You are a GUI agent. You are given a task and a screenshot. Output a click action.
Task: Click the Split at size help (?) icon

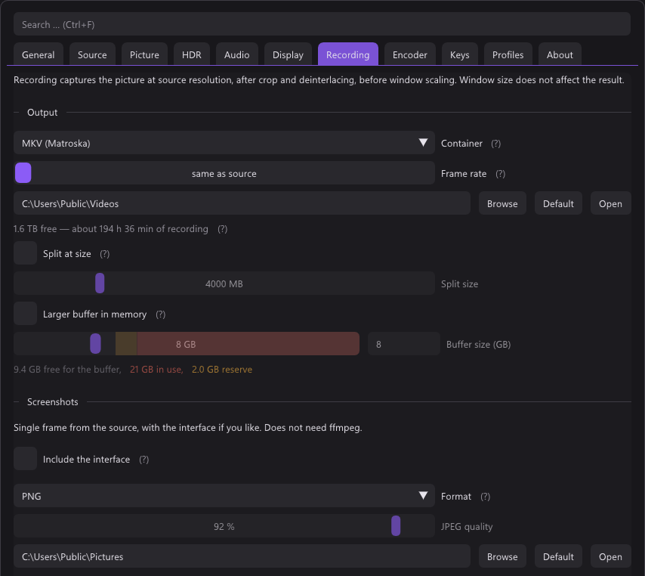coord(104,254)
